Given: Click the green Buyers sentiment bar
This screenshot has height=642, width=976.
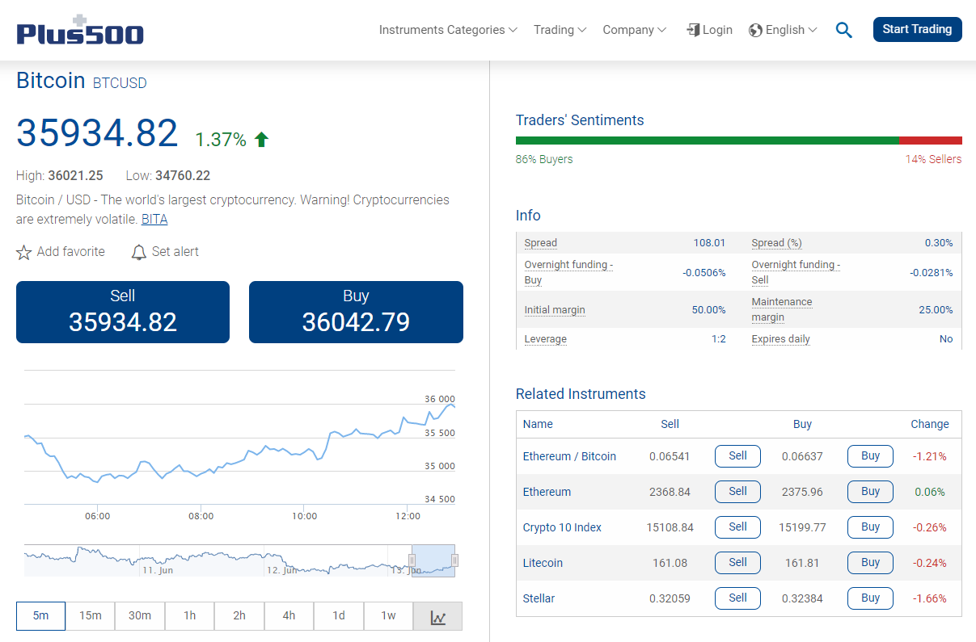Looking at the screenshot, I should coord(708,141).
